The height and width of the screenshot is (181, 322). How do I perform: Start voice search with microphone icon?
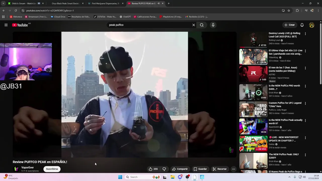point(213,25)
